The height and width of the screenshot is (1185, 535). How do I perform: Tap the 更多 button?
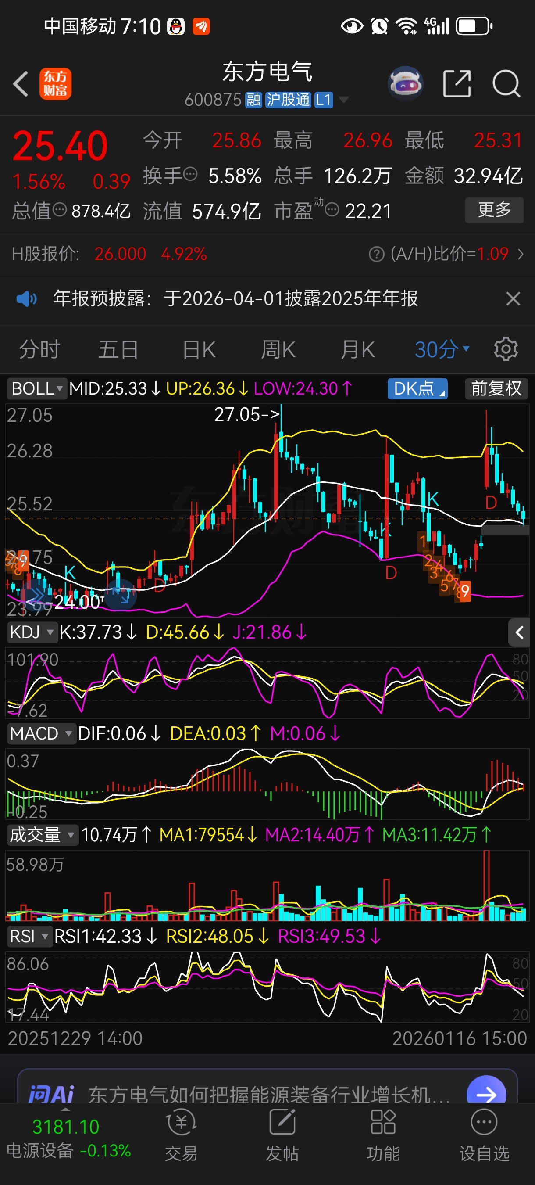494,210
